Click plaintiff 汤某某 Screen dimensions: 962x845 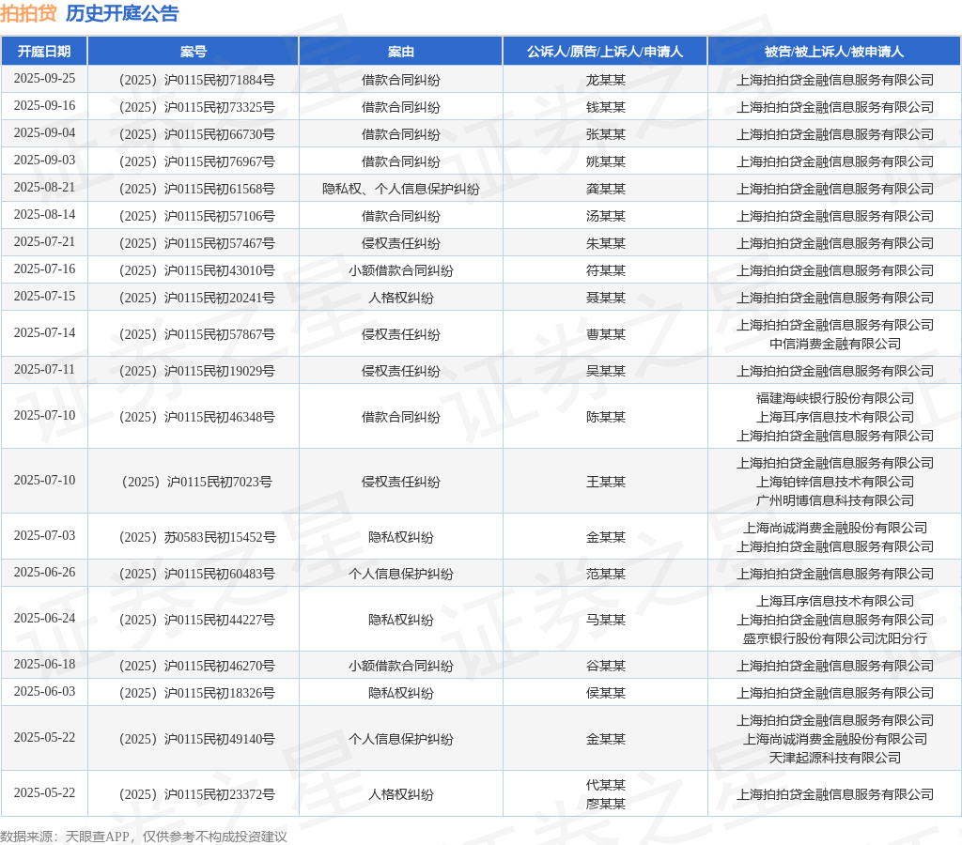pyautogui.click(x=606, y=216)
